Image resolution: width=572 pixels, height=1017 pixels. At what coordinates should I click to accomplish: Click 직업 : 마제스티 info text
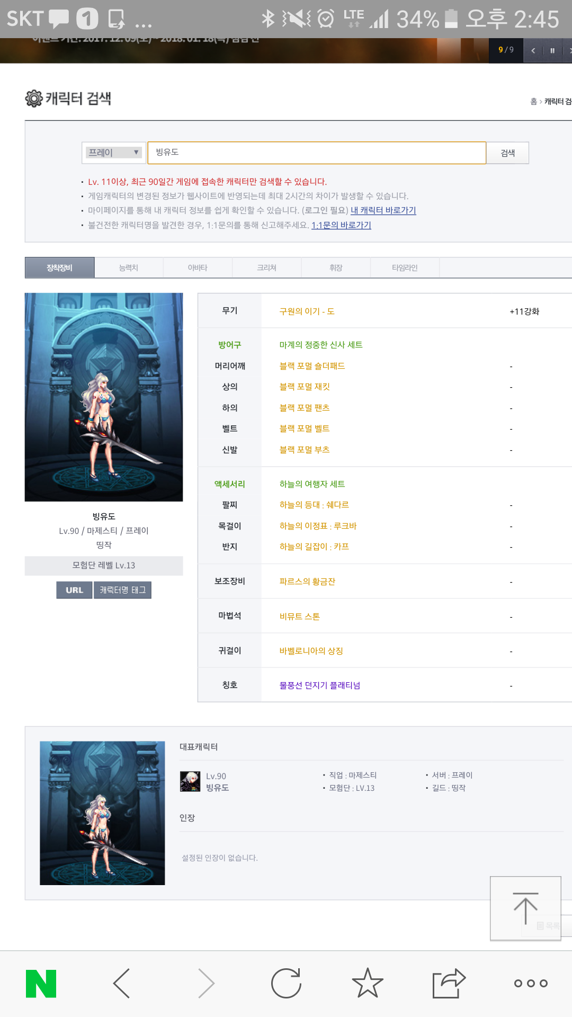point(353,775)
